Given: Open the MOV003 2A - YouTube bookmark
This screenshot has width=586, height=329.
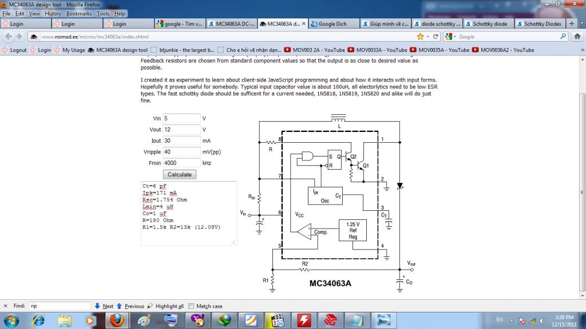Looking at the screenshot, I should [315, 50].
